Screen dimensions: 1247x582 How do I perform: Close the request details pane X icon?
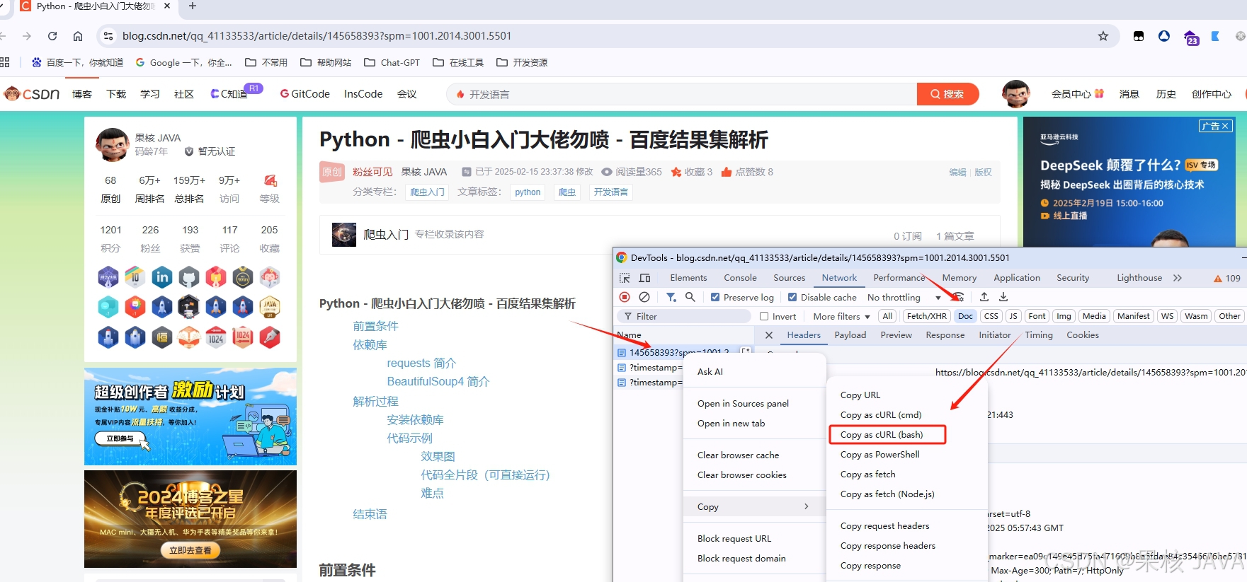[769, 335]
